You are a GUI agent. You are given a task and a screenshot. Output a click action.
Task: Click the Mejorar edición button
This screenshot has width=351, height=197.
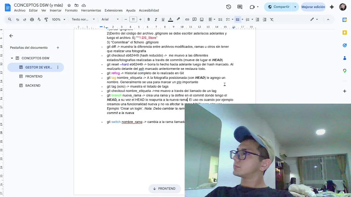313,7
